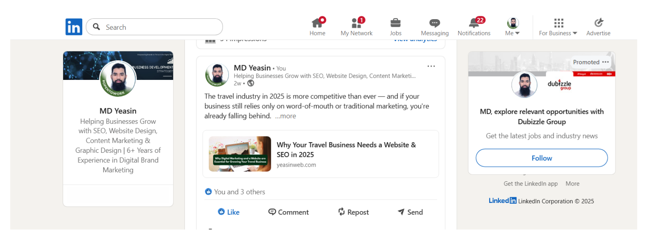Image resolution: width=648 pixels, height=240 pixels.
Task: Open the MD Yeasin post author name
Action: 252,68
